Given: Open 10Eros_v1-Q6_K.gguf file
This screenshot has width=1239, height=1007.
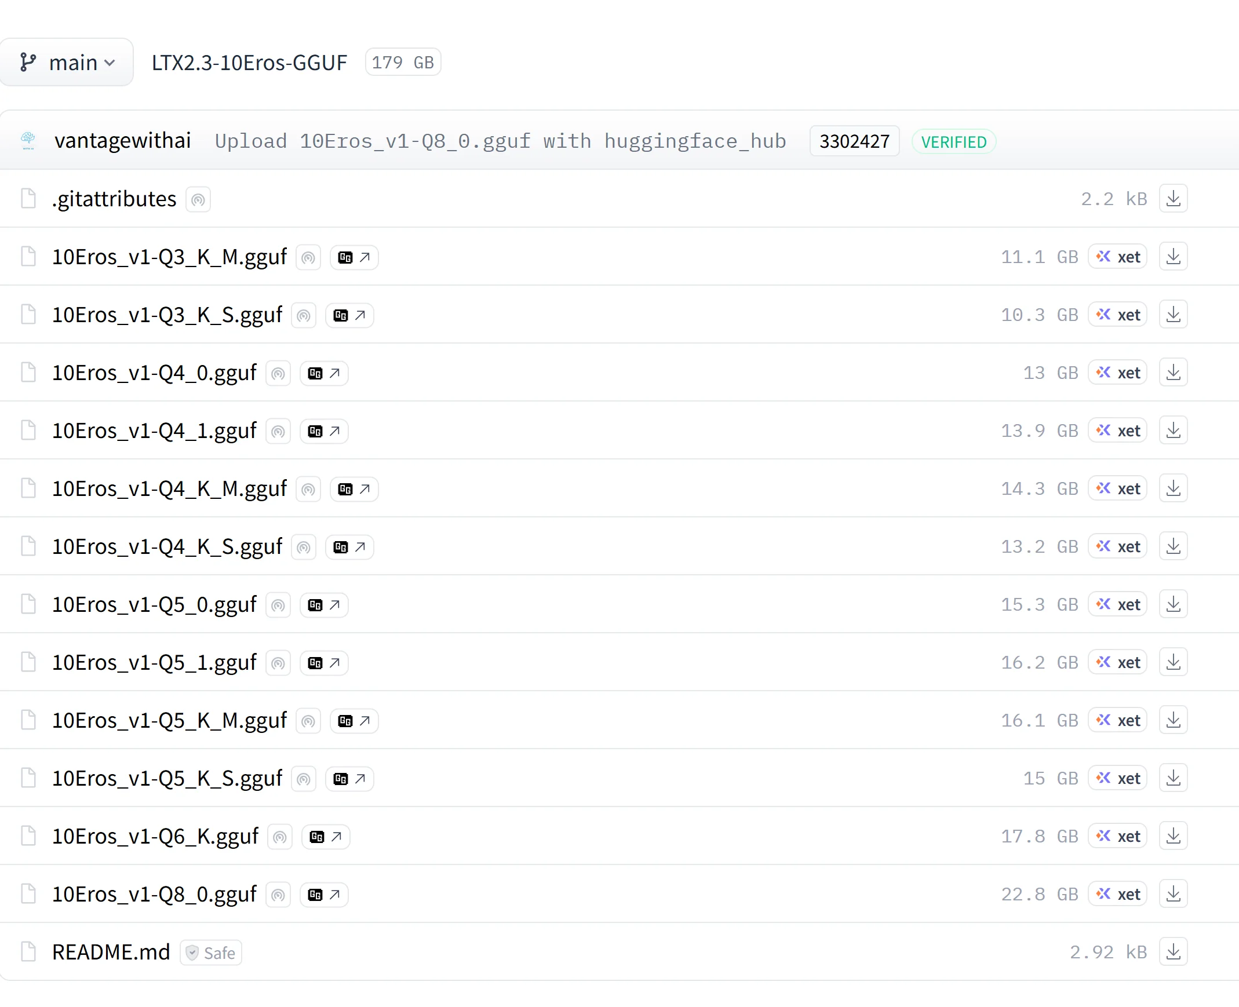Looking at the screenshot, I should [x=155, y=837].
